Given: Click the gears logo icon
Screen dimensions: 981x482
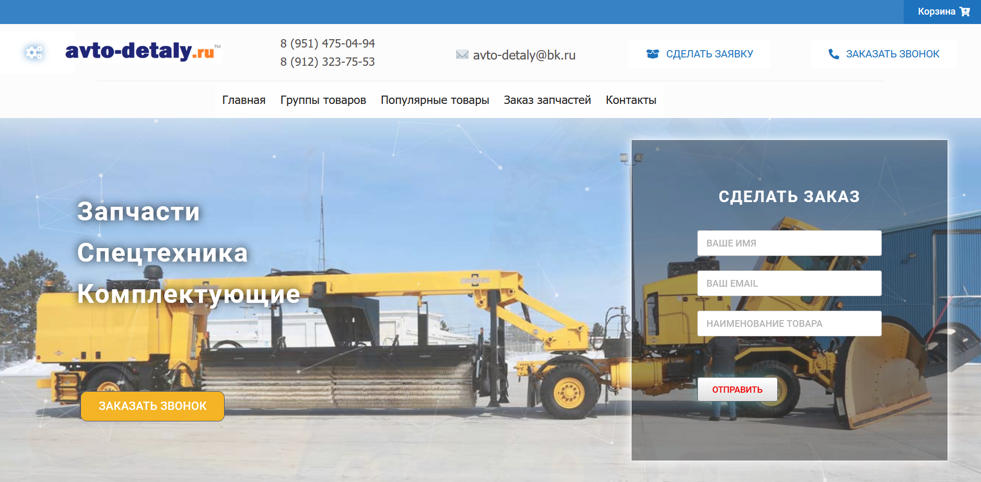Looking at the screenshot, I should (34, 52).
